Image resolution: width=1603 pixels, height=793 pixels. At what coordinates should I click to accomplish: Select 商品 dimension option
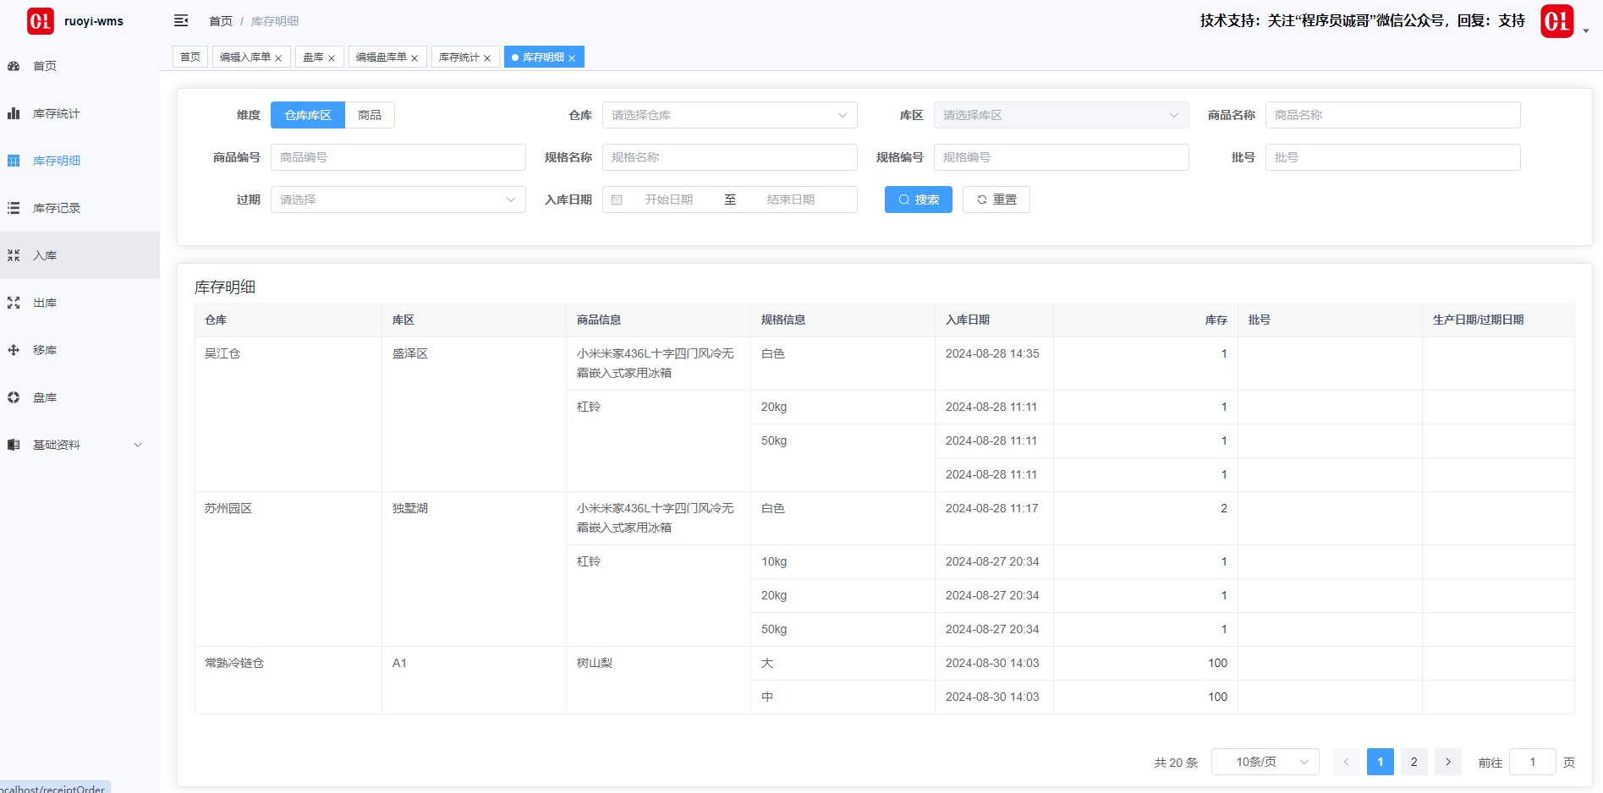[370, 115]
